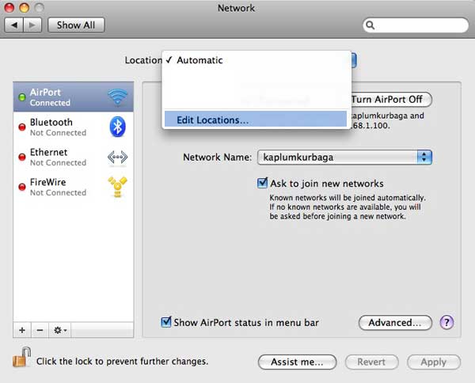Click the Show All button
Image resolution: width=475 pixels, height=383 pixels.
click(x=76, y=25)
